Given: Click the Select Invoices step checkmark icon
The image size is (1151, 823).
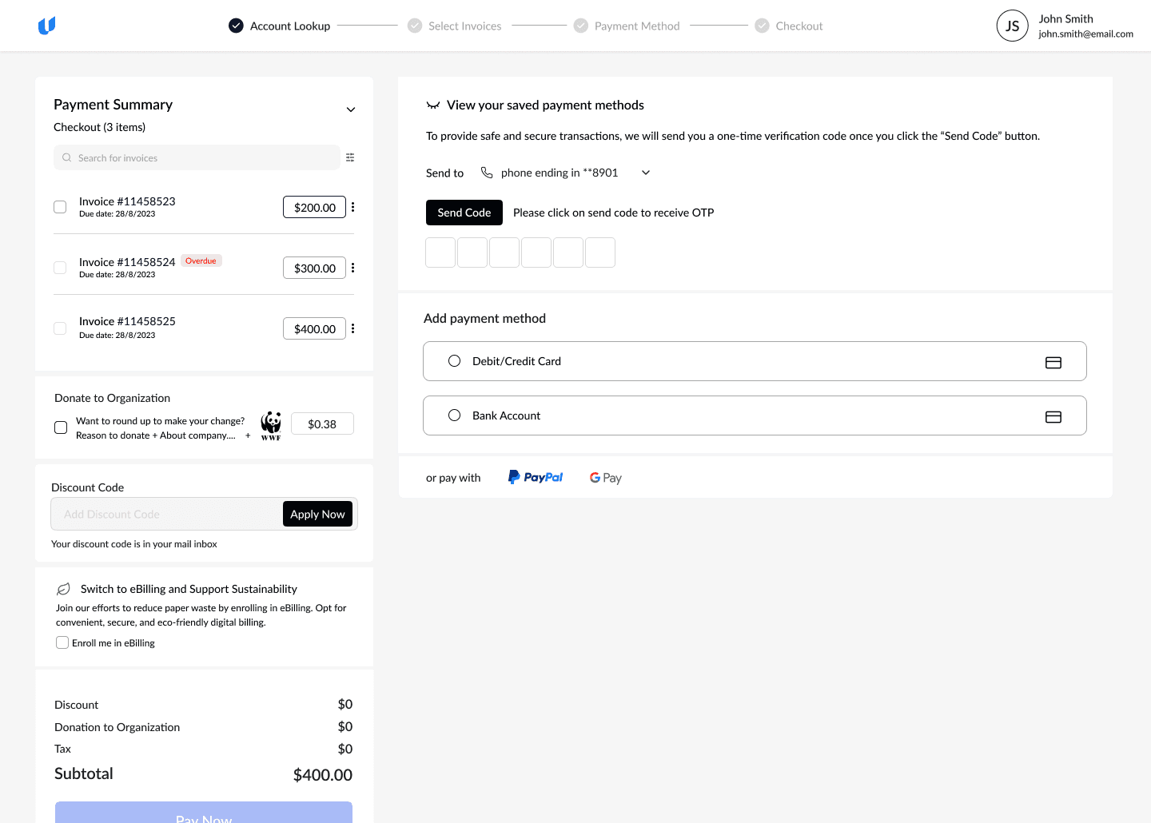Looking at the screenshot, I should point(415,26).
